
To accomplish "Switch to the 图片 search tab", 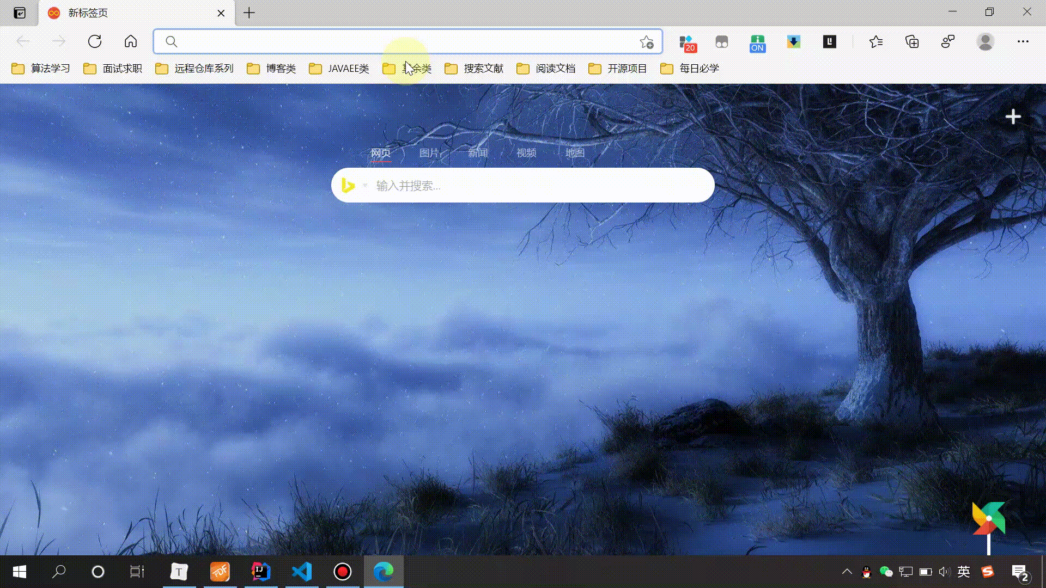I will point(429,153).
